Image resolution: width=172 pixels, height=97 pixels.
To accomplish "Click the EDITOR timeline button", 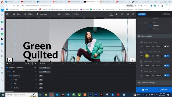I will [x=42, y=64].
